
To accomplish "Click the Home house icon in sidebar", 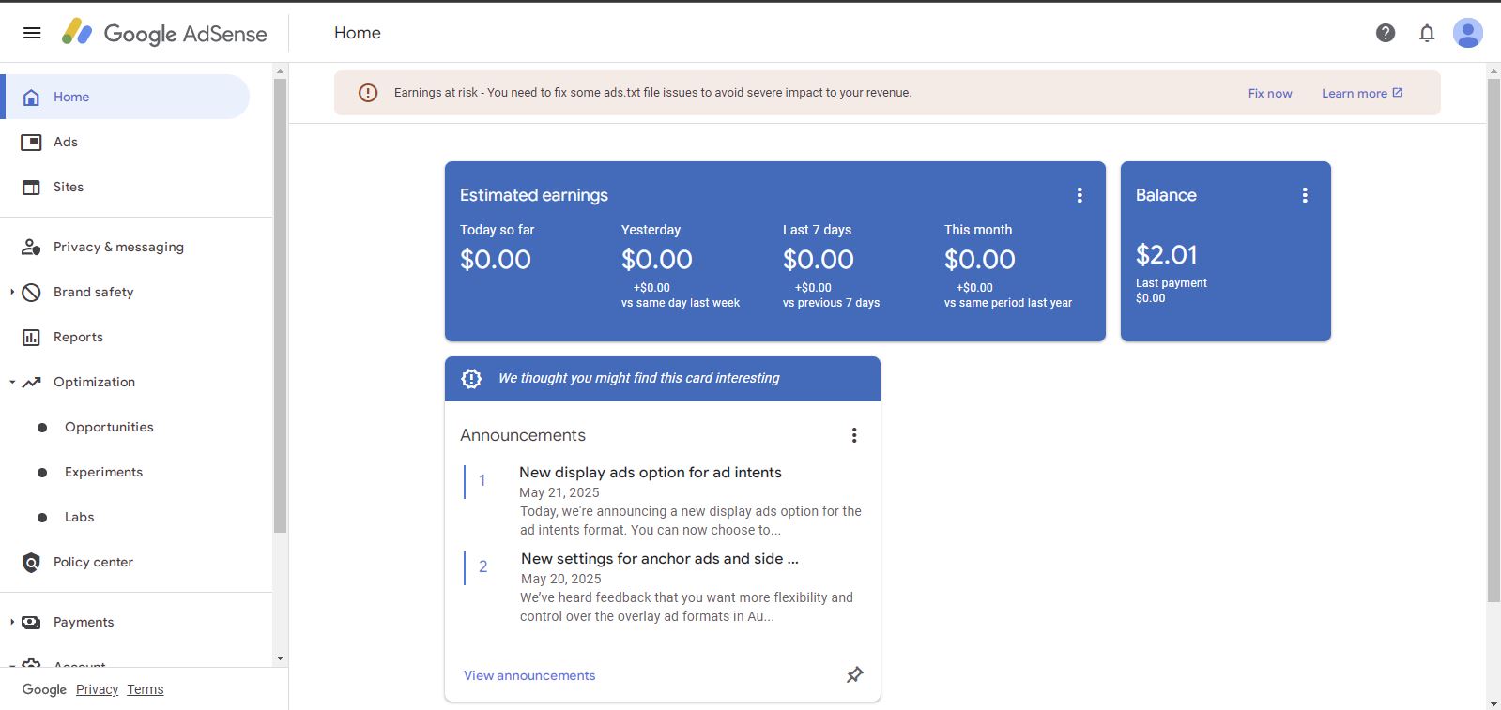I will (31, 97).
